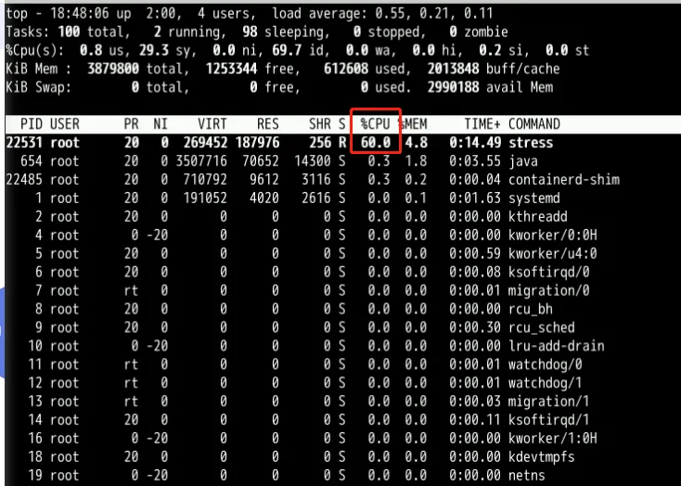Click the 2990188 avail Mem value
Image resolution: width=681 pixels, height=486 pixels.
453,87
